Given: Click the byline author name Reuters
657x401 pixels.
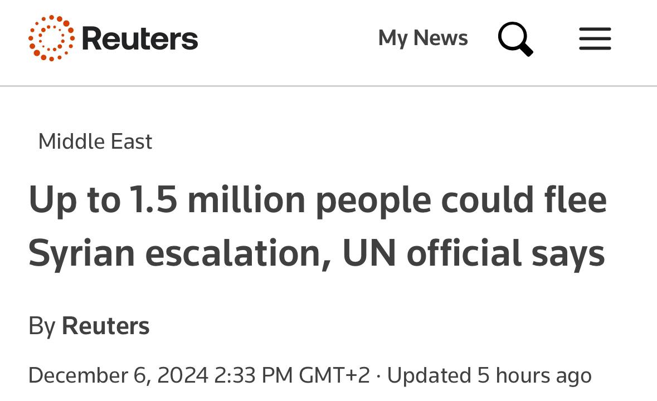Looking at the screenshot, I should (x=105, y=326).
